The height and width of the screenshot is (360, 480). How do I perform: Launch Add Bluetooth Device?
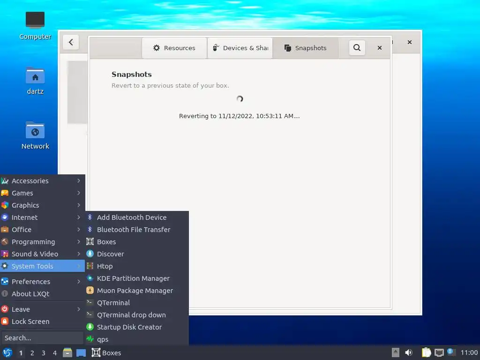pos(137,217)
